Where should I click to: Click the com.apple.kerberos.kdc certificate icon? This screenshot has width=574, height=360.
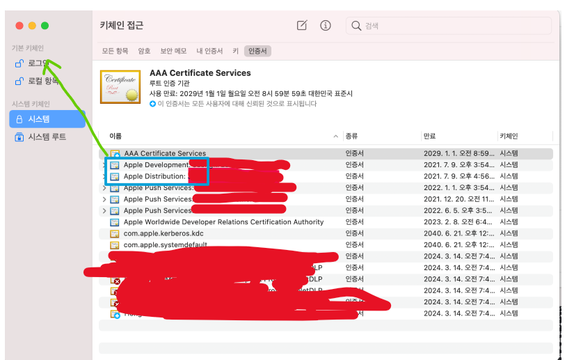pos(115,234)
